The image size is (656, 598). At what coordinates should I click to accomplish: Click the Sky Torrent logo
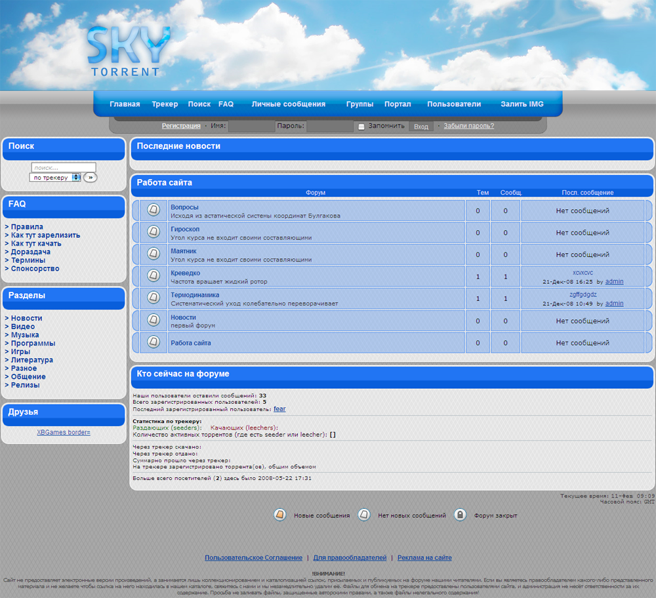pos(128,52)
